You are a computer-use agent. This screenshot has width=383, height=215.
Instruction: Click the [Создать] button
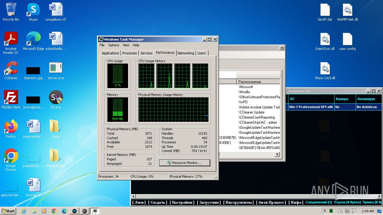point(158,202)
